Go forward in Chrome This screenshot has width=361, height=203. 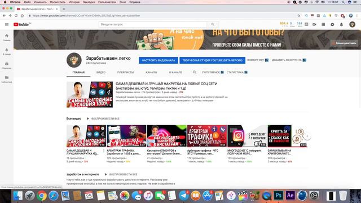pos(10,16)
